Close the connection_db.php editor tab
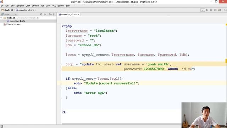Image resolution: width=227 pixels, height=128 pixels. (79, 15)
